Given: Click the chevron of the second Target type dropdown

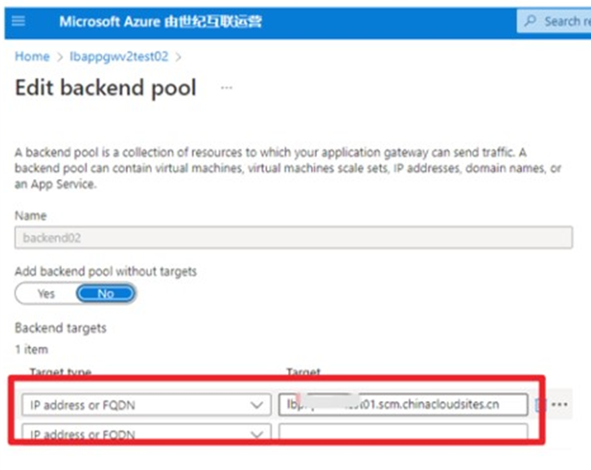Looking at the screenshot, I should [x=257, y=434].
